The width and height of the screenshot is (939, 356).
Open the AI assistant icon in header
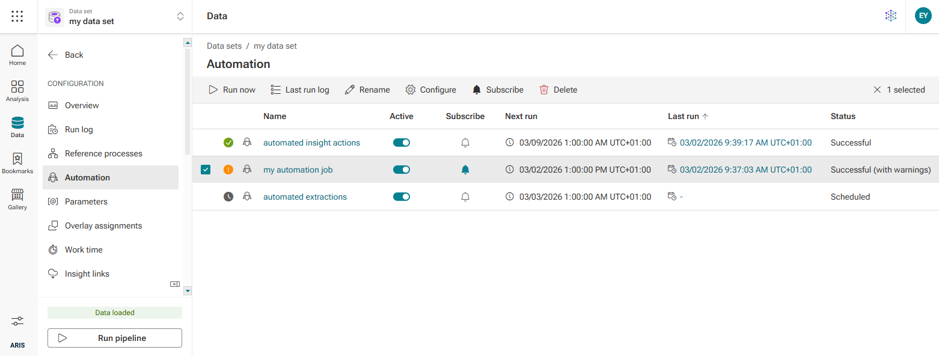click(891, 16)
